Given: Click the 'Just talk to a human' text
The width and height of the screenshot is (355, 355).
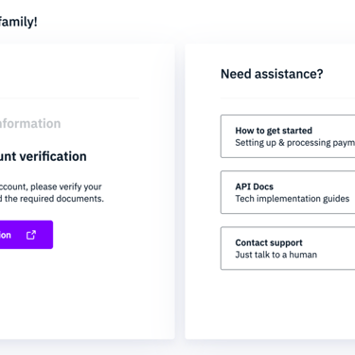Looking at the screenshot, I should [x=276, y=255].
